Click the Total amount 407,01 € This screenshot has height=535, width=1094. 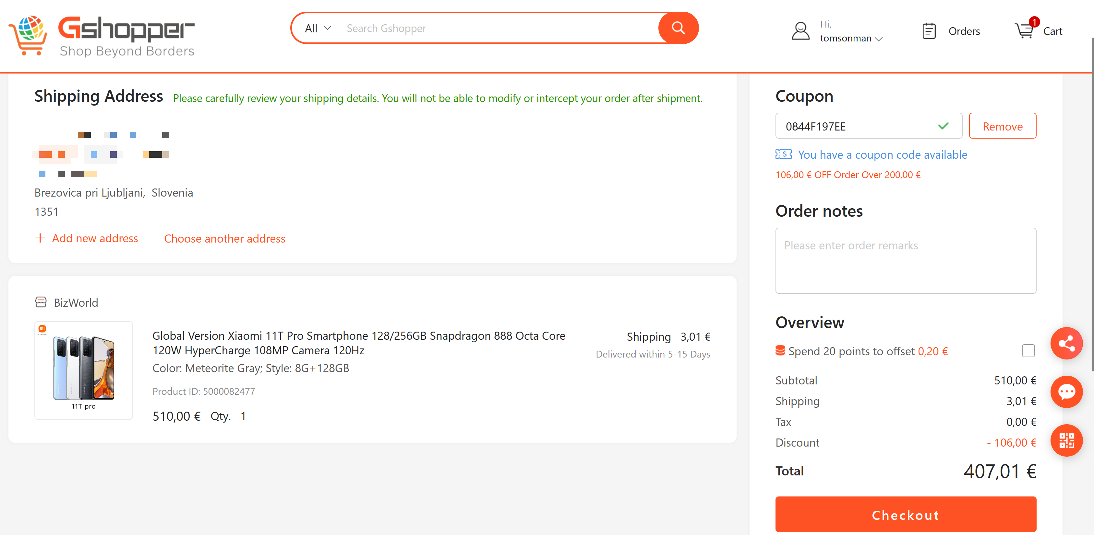(x=1000, y=471)
